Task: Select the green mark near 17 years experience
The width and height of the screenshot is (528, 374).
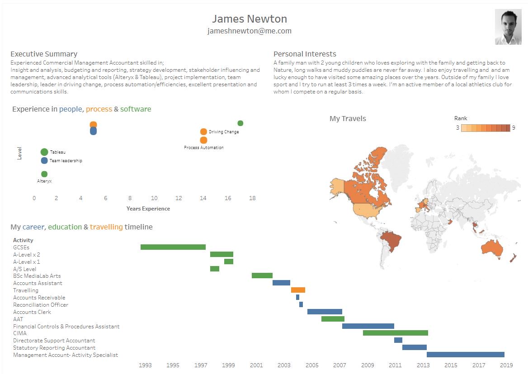Action: point(240,122)
